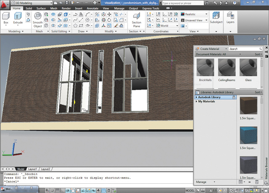Toggle Polar Tracking in status bar
Viewport: 269px width, 193px height.
pyautogui.click(x=68, y=190)
